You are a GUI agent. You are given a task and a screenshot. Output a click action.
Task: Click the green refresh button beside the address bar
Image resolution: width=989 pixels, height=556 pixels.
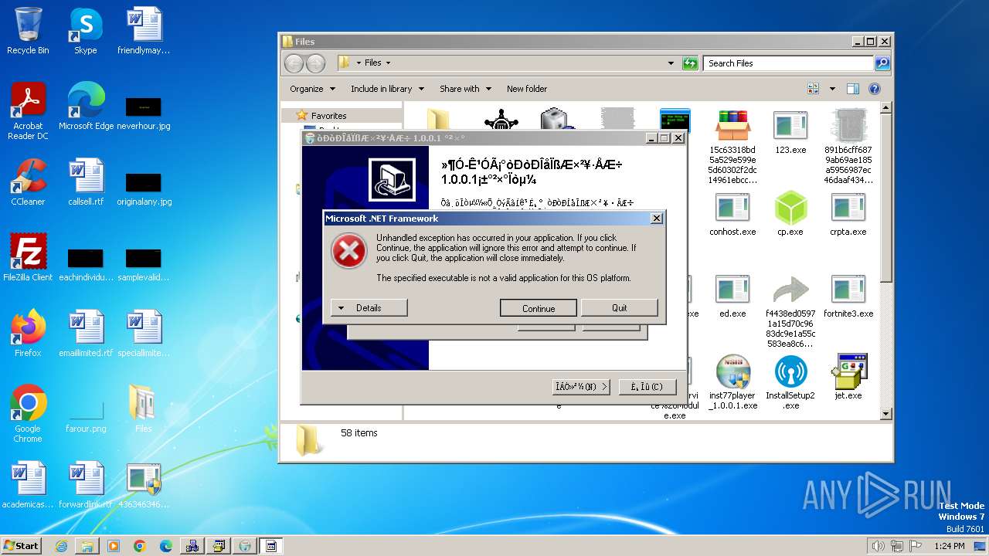[x=691, y=63]
